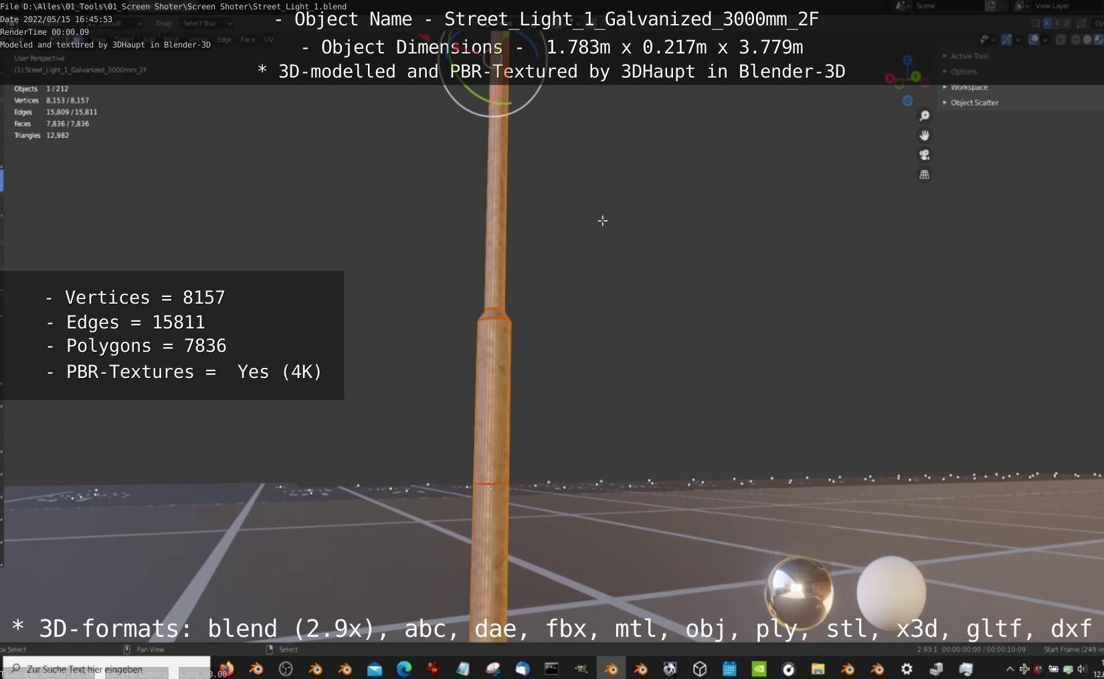Switch to solid viewport shading
The image size is (1104, 679).
click(x=1087, y=39)
